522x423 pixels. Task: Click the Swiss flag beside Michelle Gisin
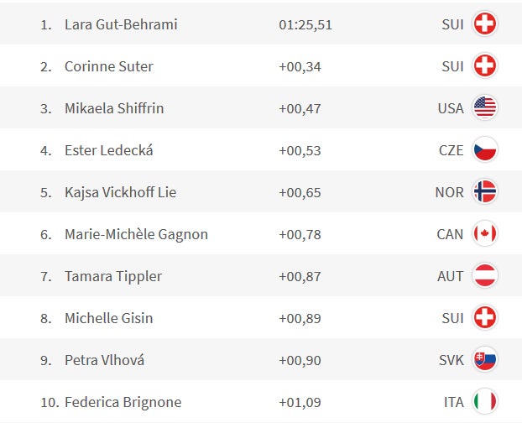(x=485, y=317)
